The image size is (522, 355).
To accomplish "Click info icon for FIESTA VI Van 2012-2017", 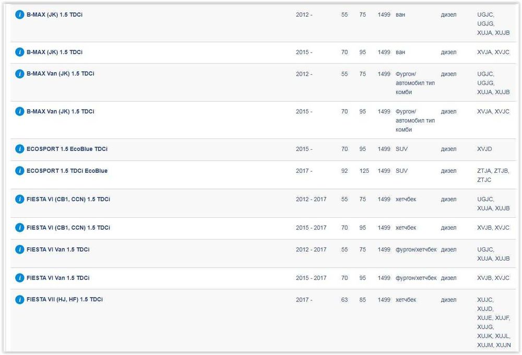I will 20,250.
